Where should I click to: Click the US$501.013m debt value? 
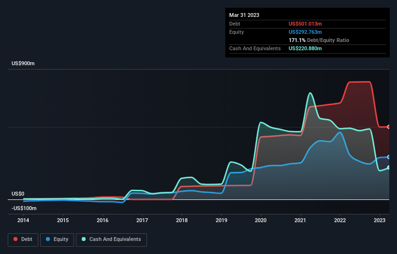[x=305, y=24]
